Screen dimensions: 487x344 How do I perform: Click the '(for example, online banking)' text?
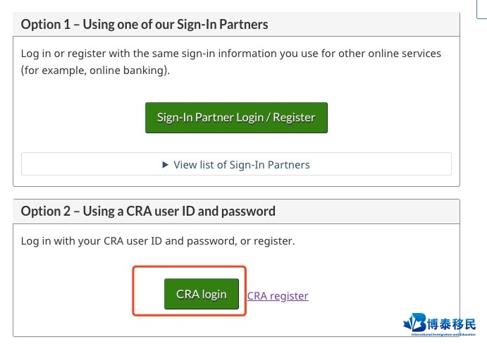95,70
